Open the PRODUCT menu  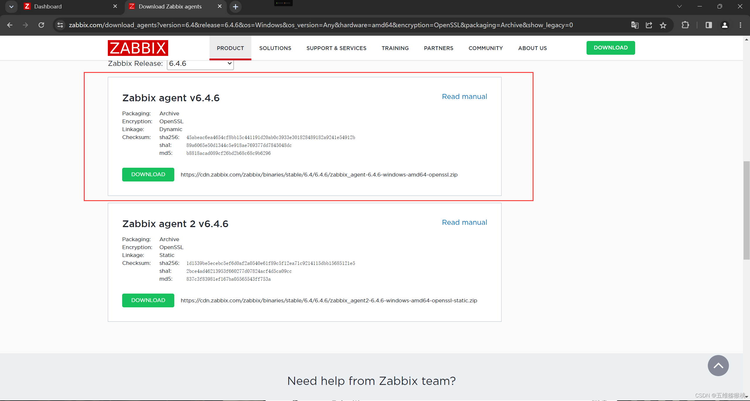pos(230,48)
